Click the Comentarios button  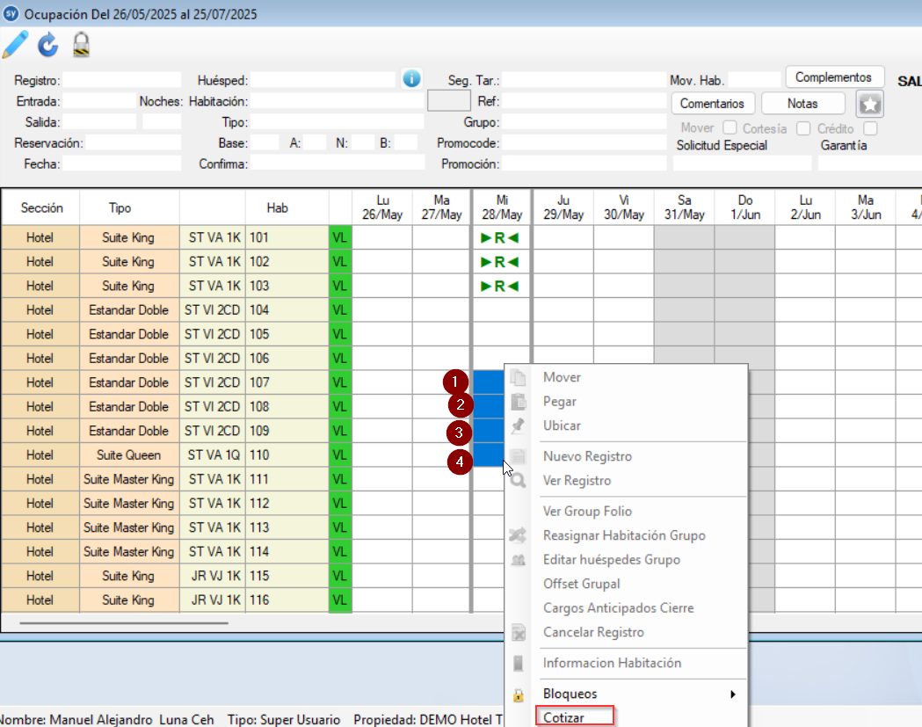click(712, 104)
